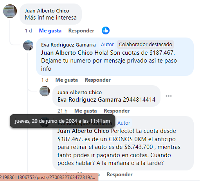Image resolution: width=200 pixels, height=181 pixels.
Task: Click the '1 d' timestamp on first comment
Action: (29, 31)
